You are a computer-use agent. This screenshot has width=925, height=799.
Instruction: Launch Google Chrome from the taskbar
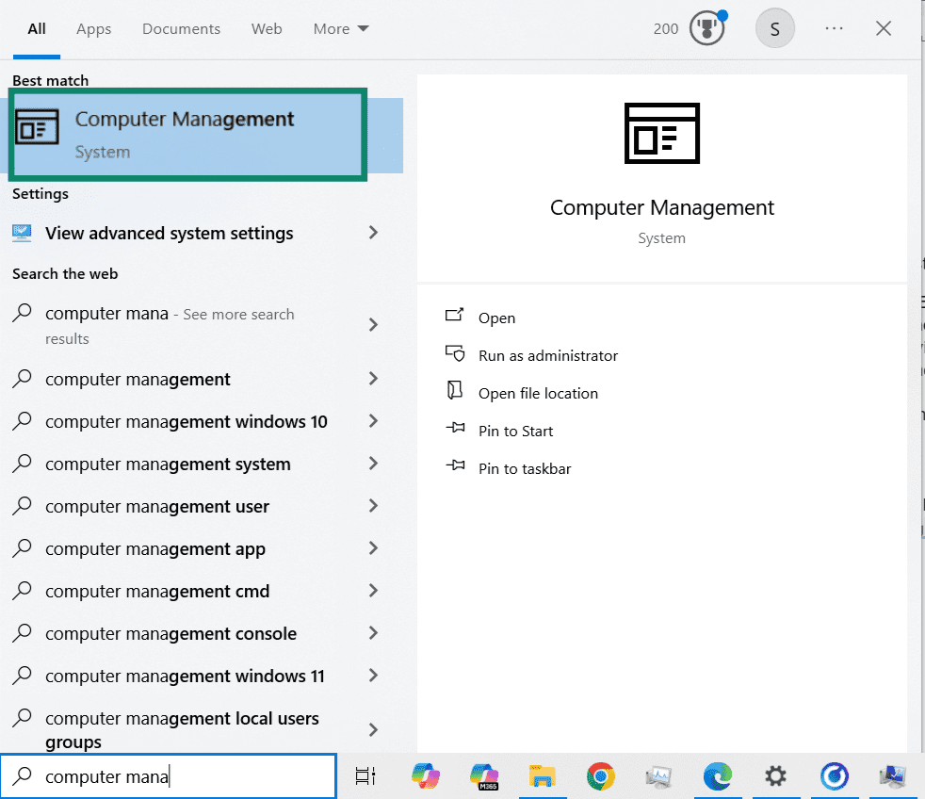(600, 776)
